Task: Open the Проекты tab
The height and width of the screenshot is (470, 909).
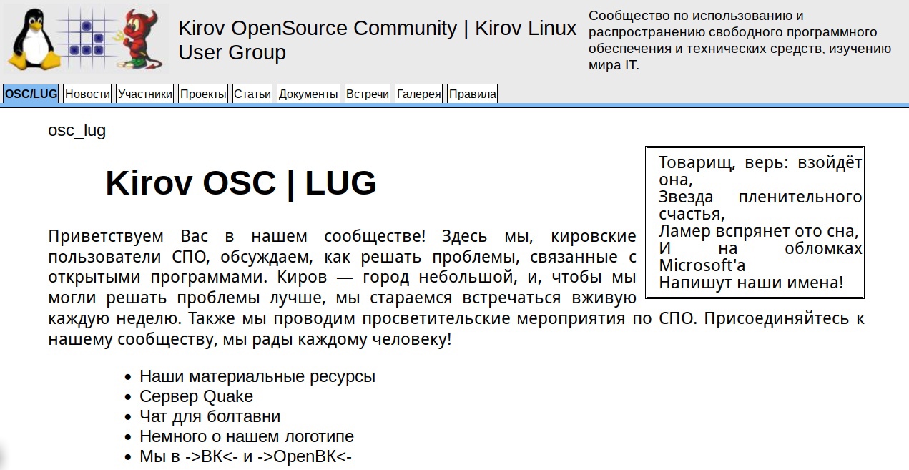Action: 203,94
